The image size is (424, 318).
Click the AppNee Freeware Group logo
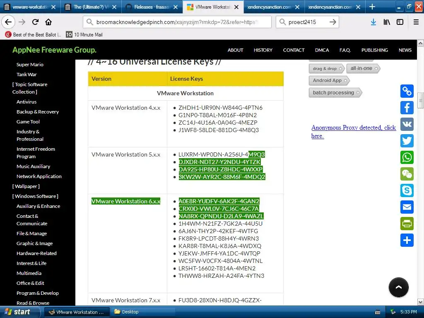(x=54, y=50)
